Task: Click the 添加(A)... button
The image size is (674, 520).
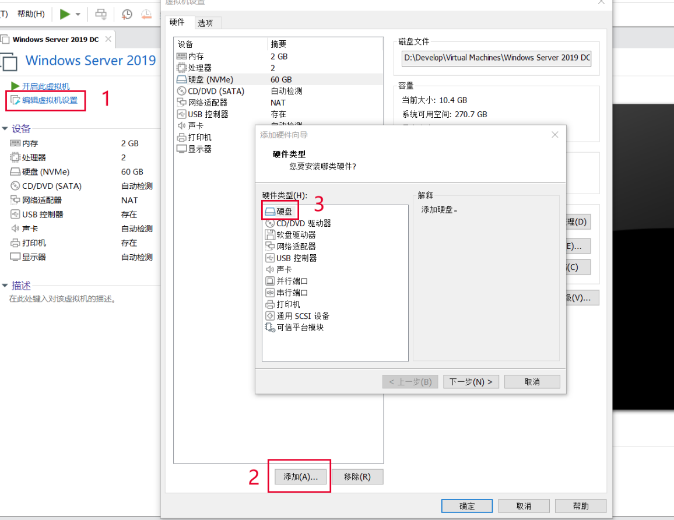Action: tap(300, 477)
